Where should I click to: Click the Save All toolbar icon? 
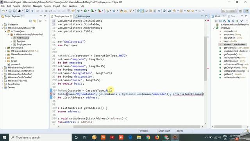click(x=14, y=11)
